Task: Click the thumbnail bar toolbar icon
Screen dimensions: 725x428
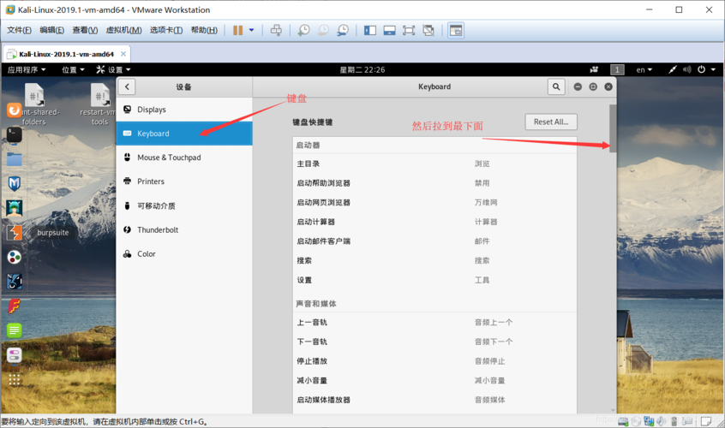Action: click(x=389, y=31)
